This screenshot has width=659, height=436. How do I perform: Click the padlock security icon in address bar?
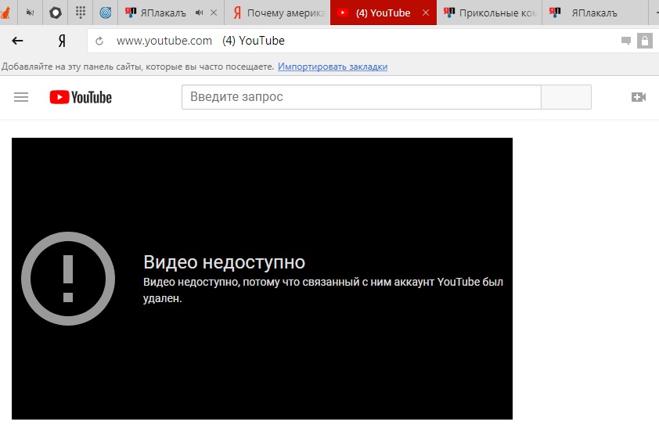(x=644, y=41)
